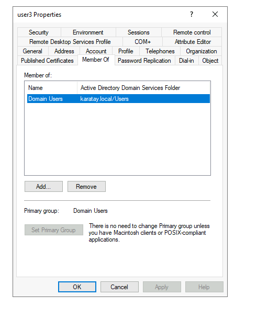
Task: Confirm changes with the OK button
Action: click(77, 287)
